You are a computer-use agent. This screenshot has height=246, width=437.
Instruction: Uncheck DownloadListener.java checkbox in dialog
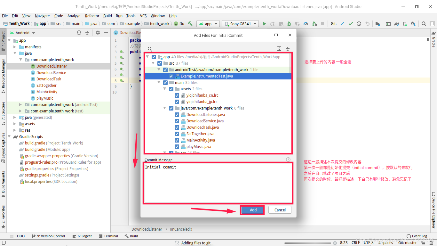(x=177, y=115)
